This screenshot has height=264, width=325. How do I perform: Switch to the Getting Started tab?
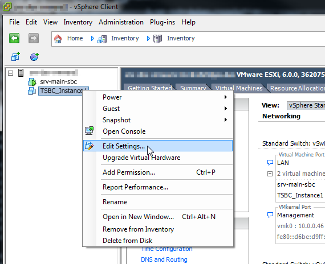tap(149, 88)
